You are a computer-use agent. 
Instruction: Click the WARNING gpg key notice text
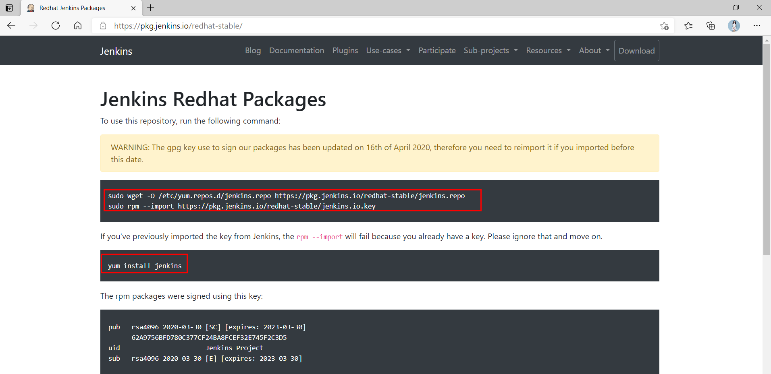click(x=372, y=153)
